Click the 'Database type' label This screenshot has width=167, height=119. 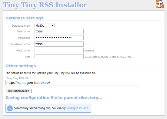pyautogui.click(x=21, y=26)
